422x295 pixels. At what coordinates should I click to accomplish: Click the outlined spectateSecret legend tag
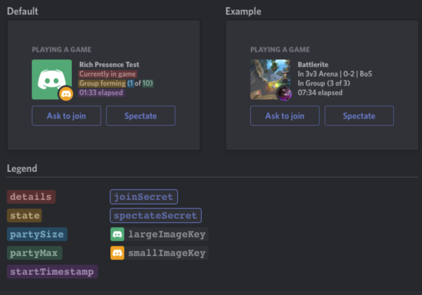(x=156, y=215)
